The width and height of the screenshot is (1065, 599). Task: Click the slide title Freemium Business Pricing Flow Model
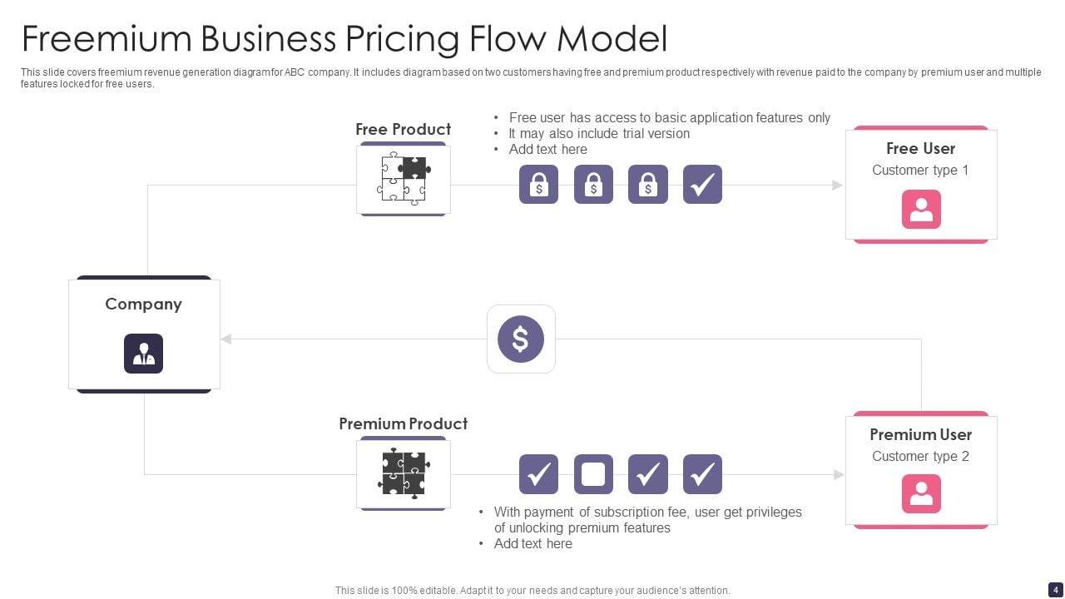coord(344,39)
